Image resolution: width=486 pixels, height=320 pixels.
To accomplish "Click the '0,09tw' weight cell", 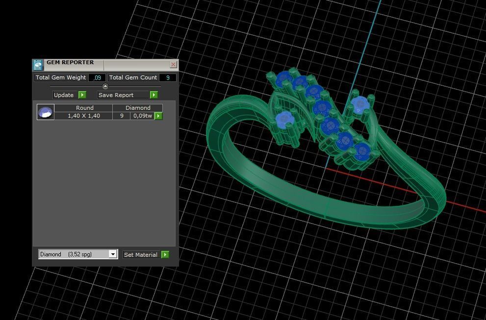I will [143, 116].
